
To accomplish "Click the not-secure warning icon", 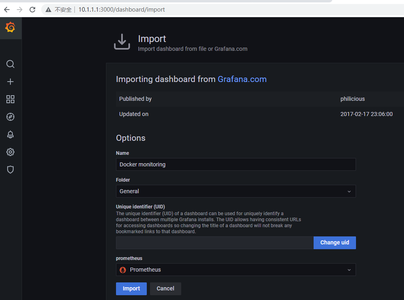I will click(48, 10).
